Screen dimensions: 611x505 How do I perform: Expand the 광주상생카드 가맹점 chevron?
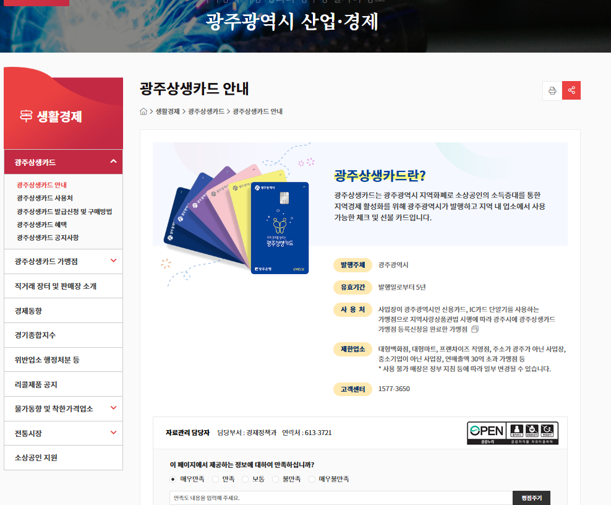click(113, 261)
